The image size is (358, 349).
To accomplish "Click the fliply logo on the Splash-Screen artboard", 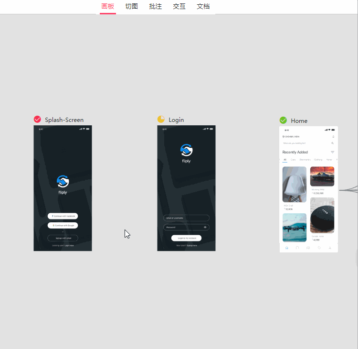I will (63, 185).
